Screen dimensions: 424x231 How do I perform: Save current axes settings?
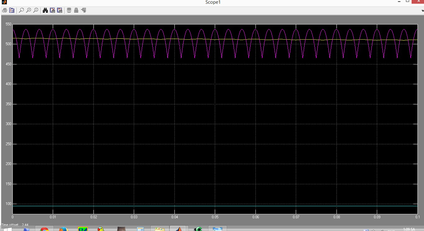(x=53, y=10)
